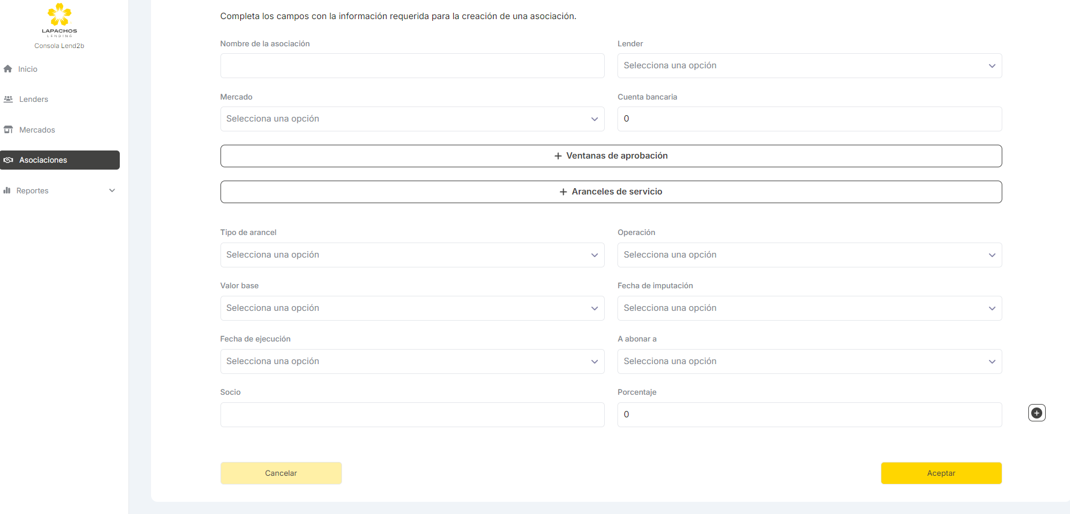Open the Mercados menu item
The width and height of the screenshot is (1070, 514).
coord(37,130)
